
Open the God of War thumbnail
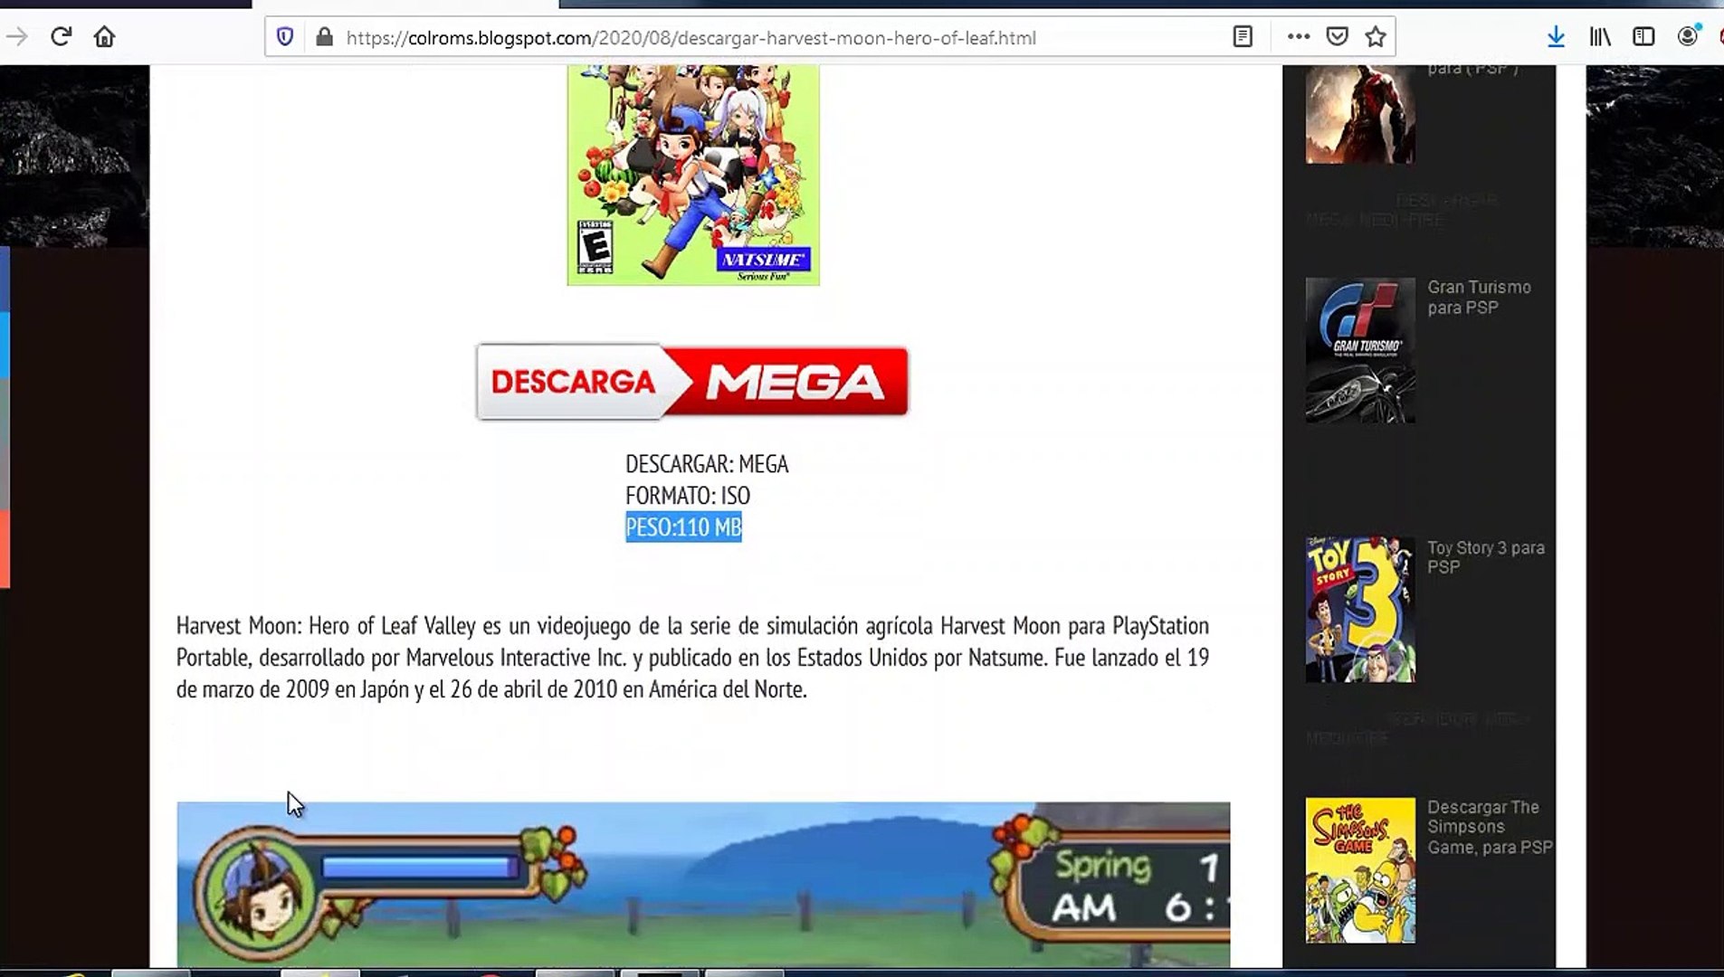1360,114
